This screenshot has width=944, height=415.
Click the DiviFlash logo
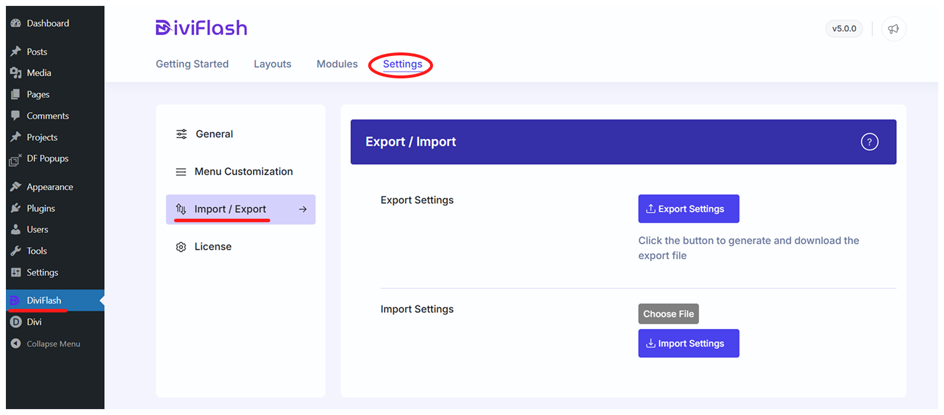click(x=201, y=28)
